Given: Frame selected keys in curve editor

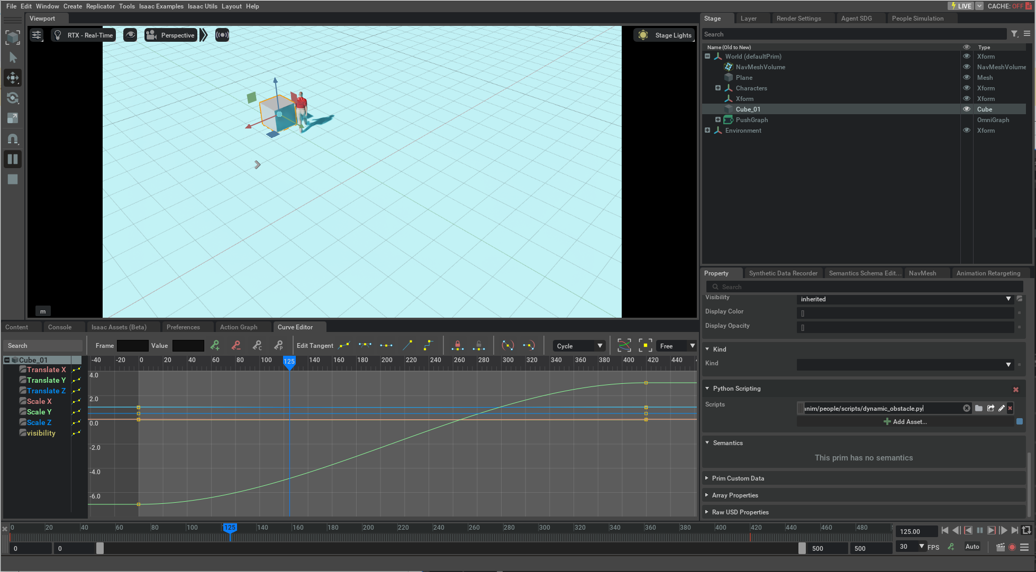Looking at the screenshot, I should (646, 346).
